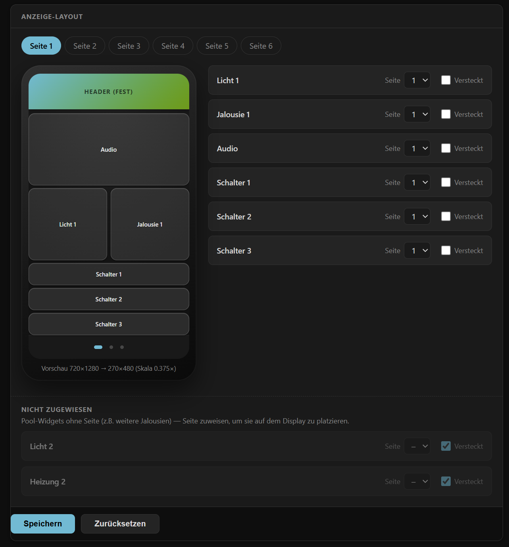Open the Seite 6 tab
Viewport: 509px width, 547px height.
tap(261, 46)
